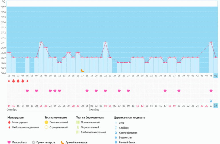
Task: Click the temperature point on day 45
Action: [211, 42]
